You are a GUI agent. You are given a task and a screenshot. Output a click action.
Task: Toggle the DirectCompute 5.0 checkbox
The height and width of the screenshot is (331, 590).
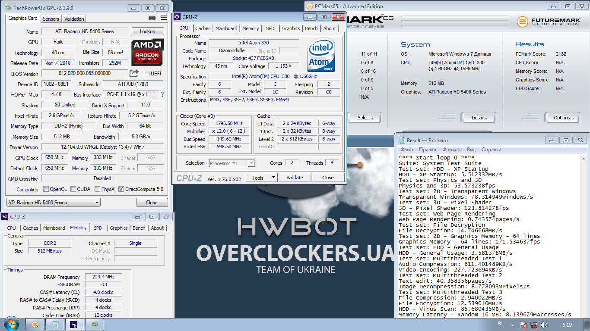pyautogui.click(x=121, y=189)
